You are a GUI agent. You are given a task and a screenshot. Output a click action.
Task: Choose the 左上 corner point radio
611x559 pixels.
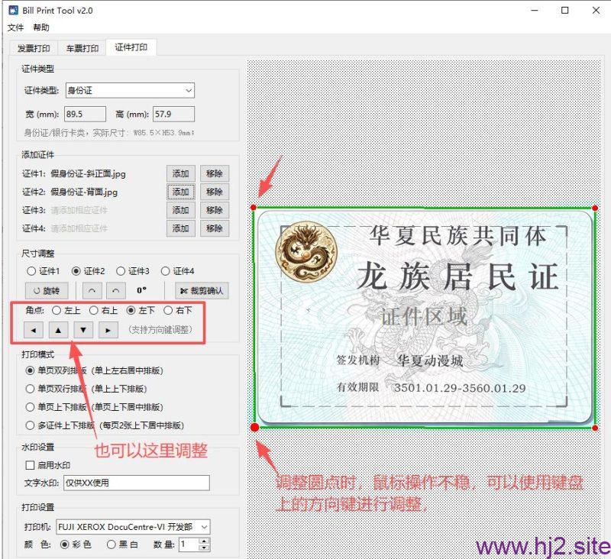[57, 311]
